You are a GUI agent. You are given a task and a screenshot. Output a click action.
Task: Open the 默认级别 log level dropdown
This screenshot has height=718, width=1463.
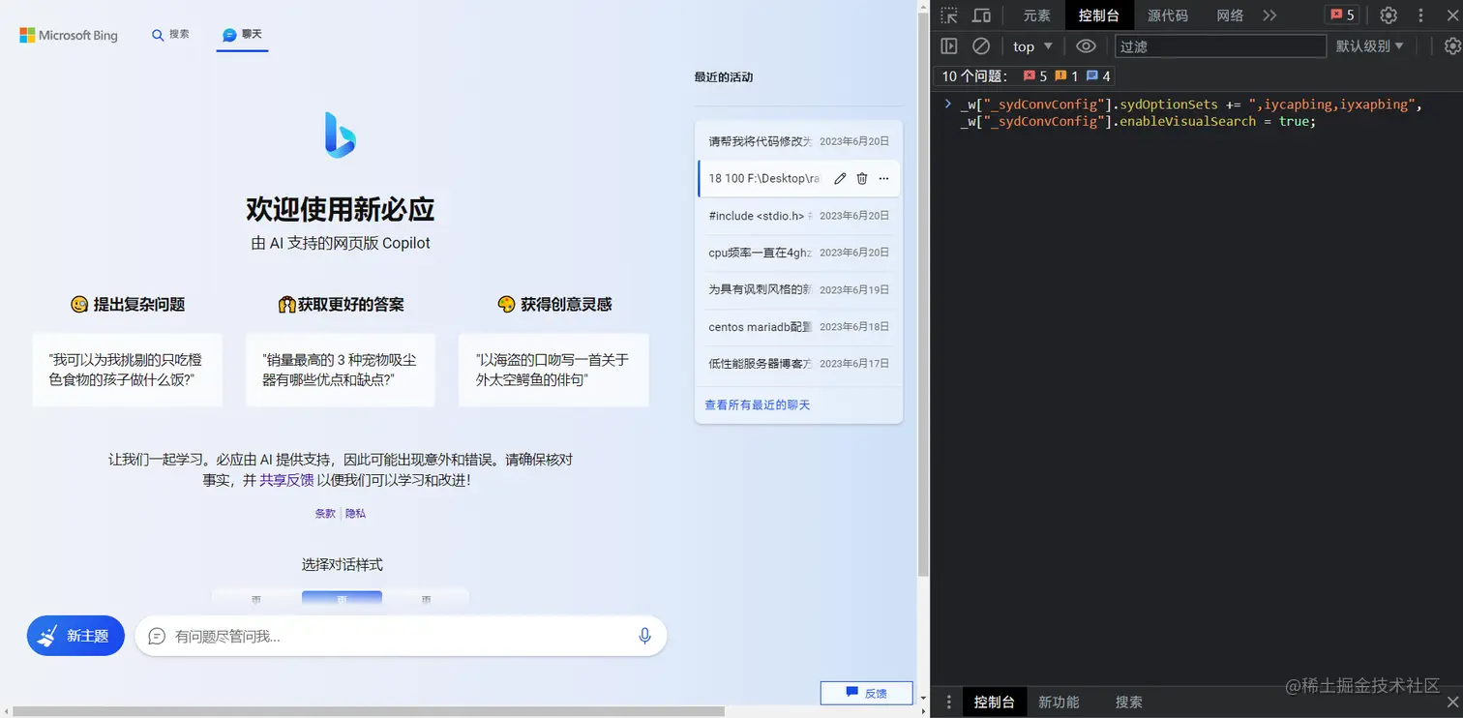pyautogui.click(x=1370, y=46)
